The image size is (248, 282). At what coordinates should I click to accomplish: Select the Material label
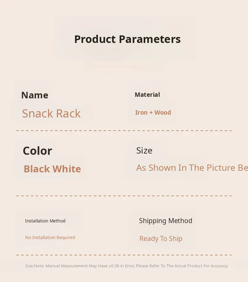[147, 95]
